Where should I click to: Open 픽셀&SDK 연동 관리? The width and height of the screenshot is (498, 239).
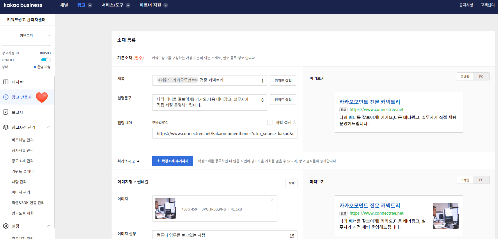[x=28, y=203]
